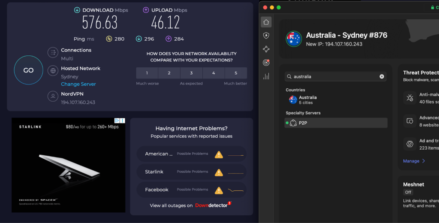Rate network availability as 2
This screenshot has width=439, height=223.
coord(169,73)
